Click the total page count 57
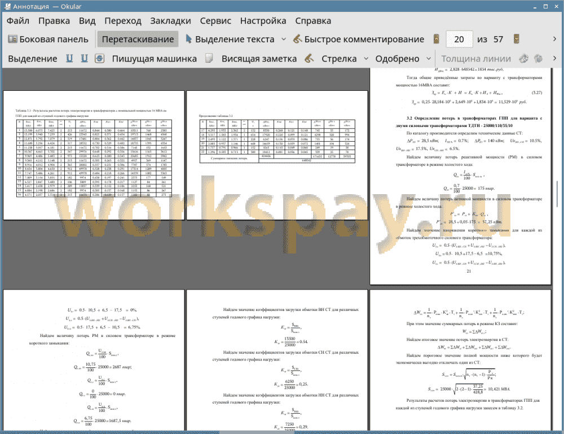 point(498,40)
